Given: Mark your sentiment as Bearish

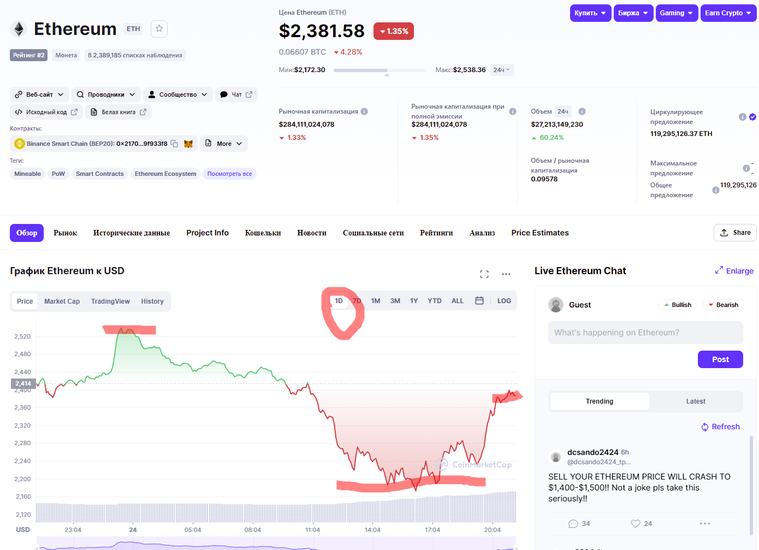Looking at the screenshot, I should (x=723, y=305).
